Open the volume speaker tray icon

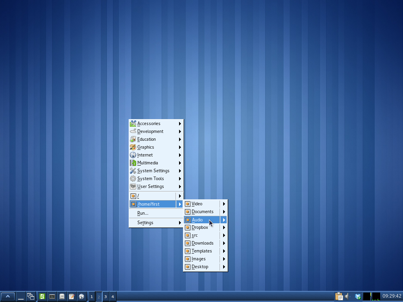[x=348, y=296]
